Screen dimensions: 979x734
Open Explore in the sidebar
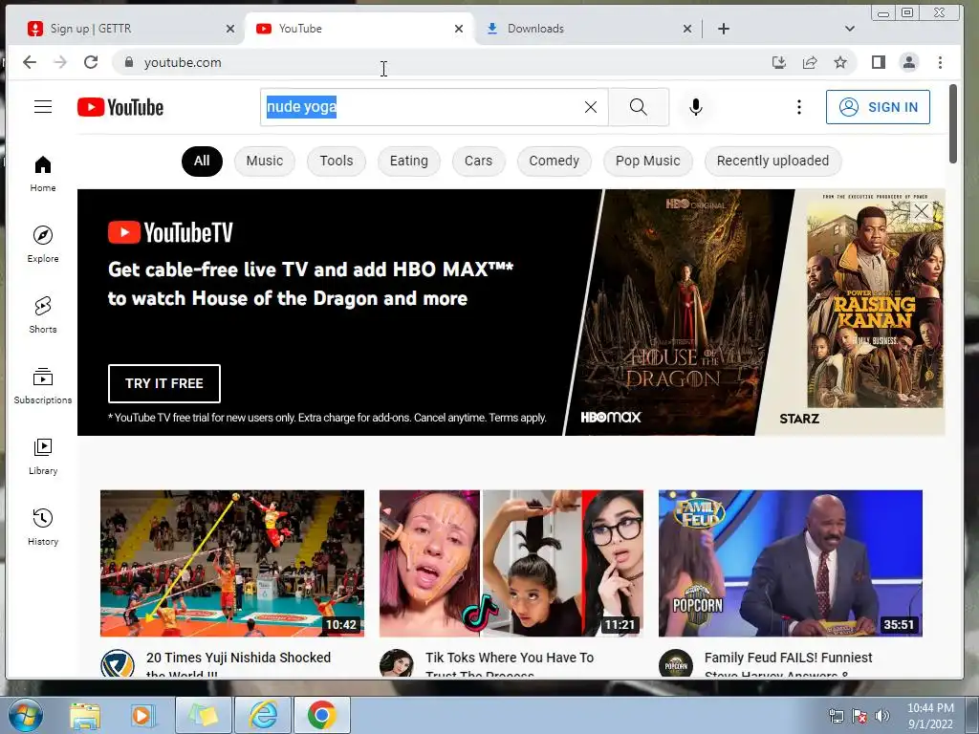pyautogui.click(x=42, y=245)
